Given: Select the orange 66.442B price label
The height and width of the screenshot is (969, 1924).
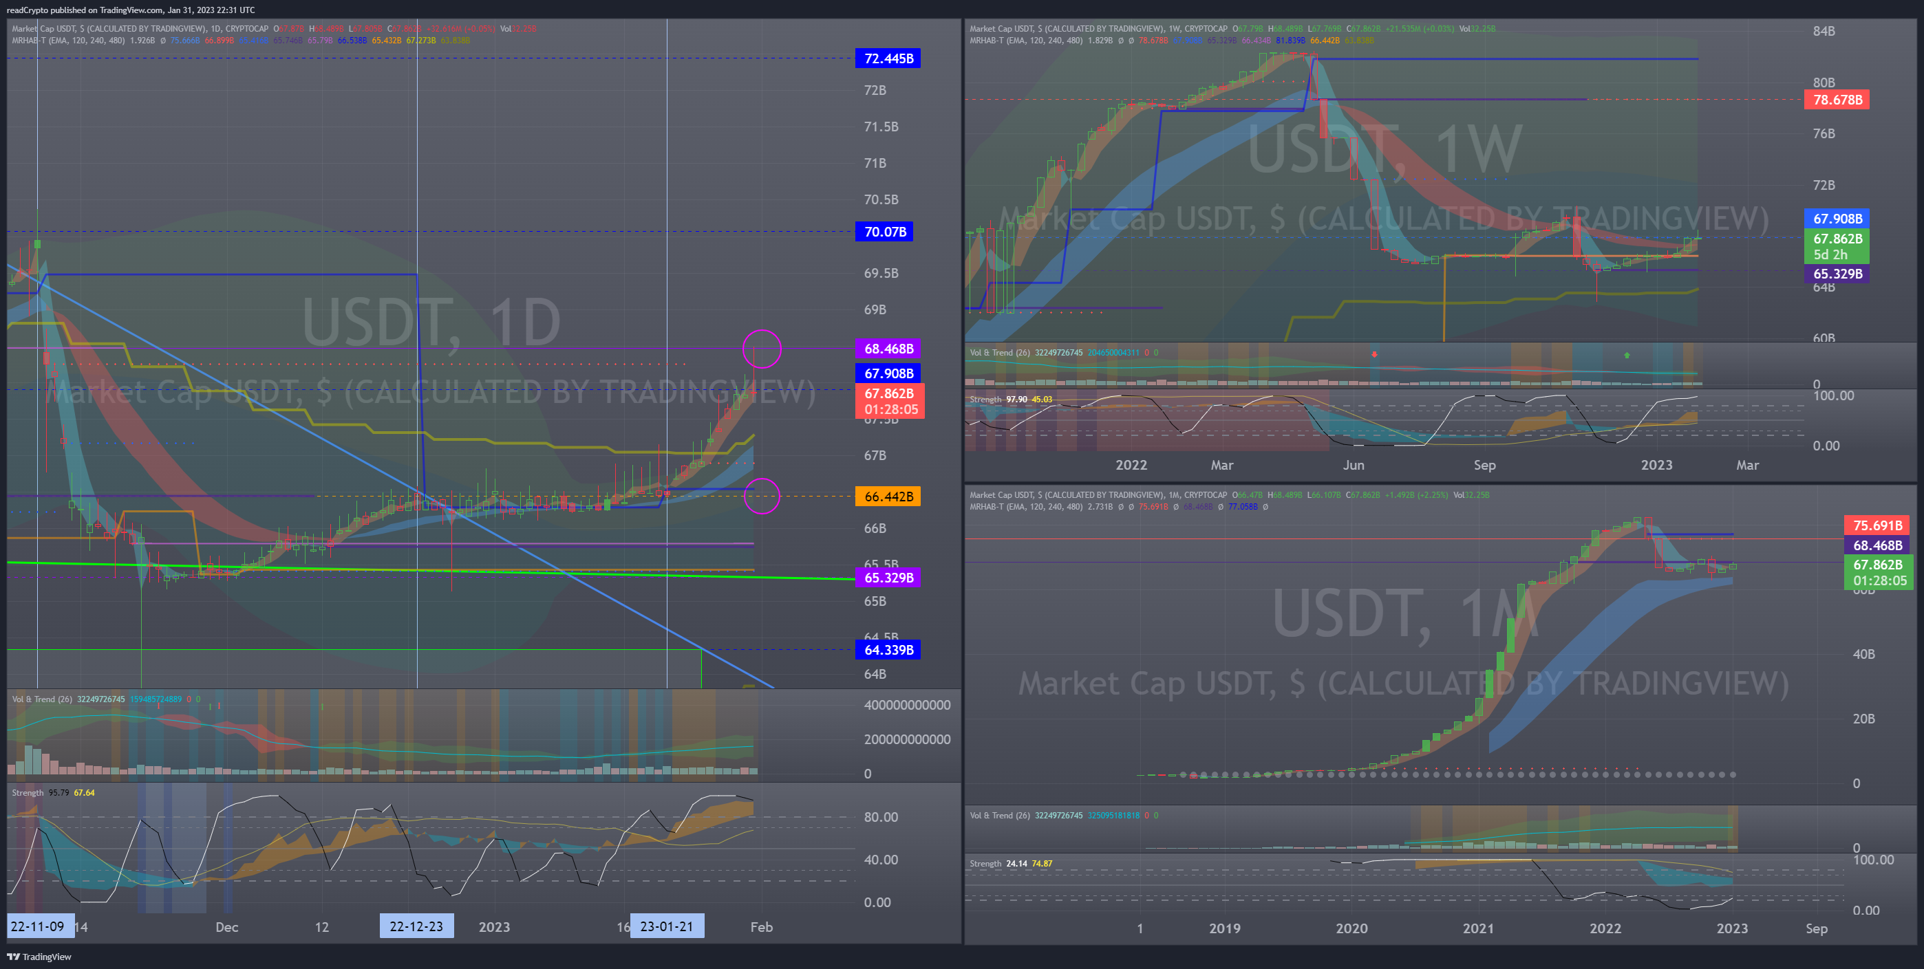Looking at the screenshot, I should 887,497.
